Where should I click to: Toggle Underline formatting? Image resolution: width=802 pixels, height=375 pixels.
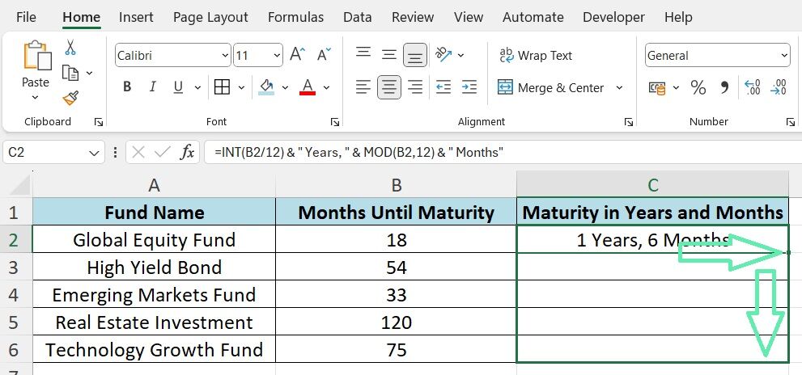coord(178,87)
